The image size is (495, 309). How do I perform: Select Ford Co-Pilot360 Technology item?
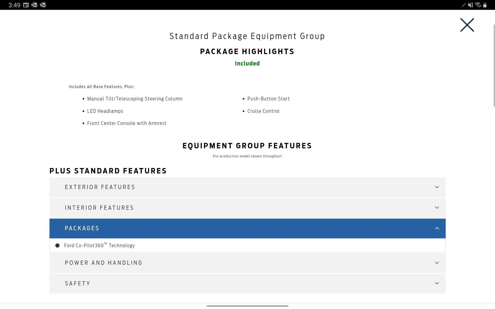pos(247,245)
